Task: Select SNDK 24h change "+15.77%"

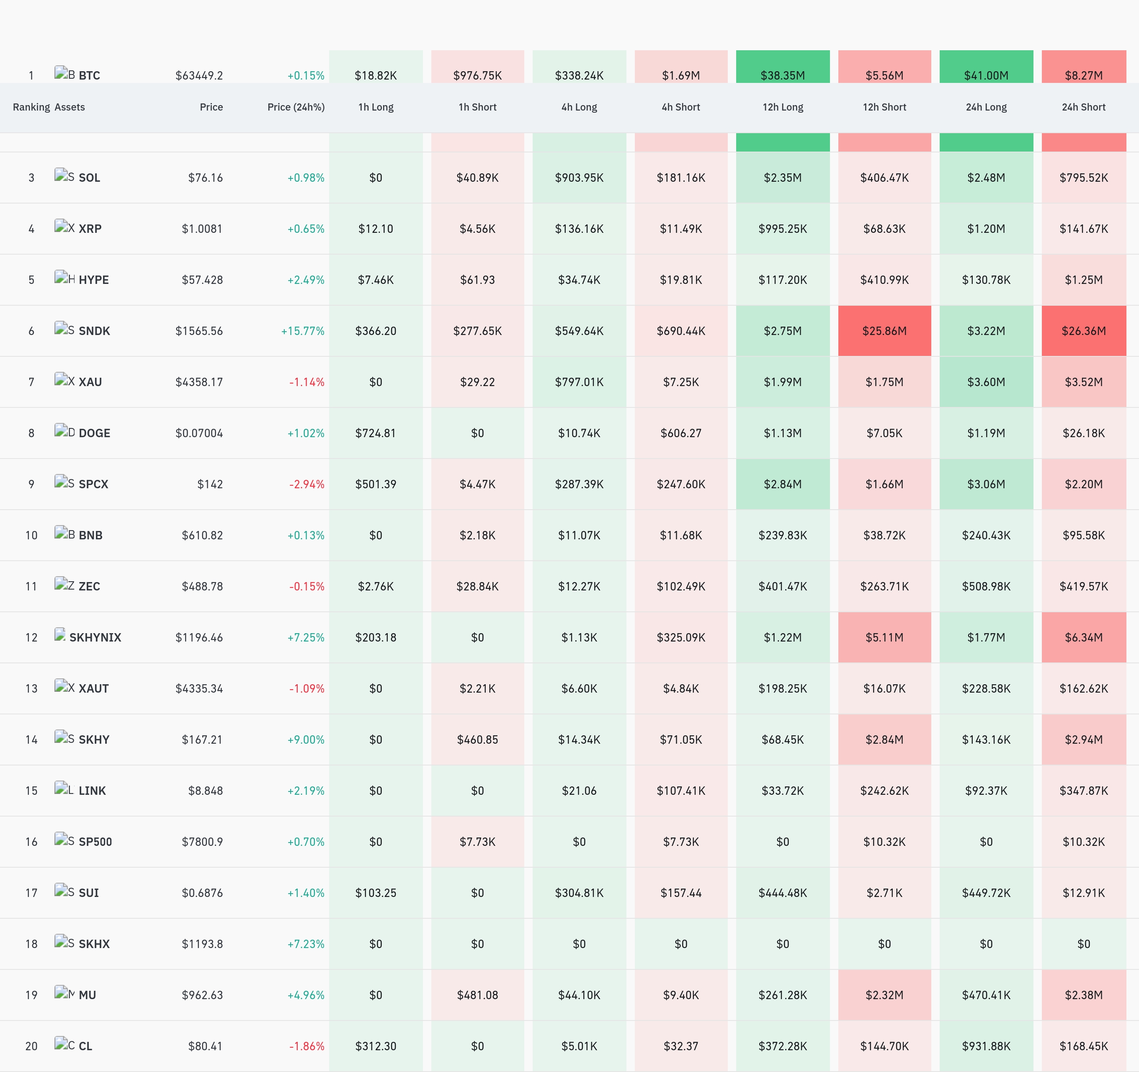Action: click(303, 330)
